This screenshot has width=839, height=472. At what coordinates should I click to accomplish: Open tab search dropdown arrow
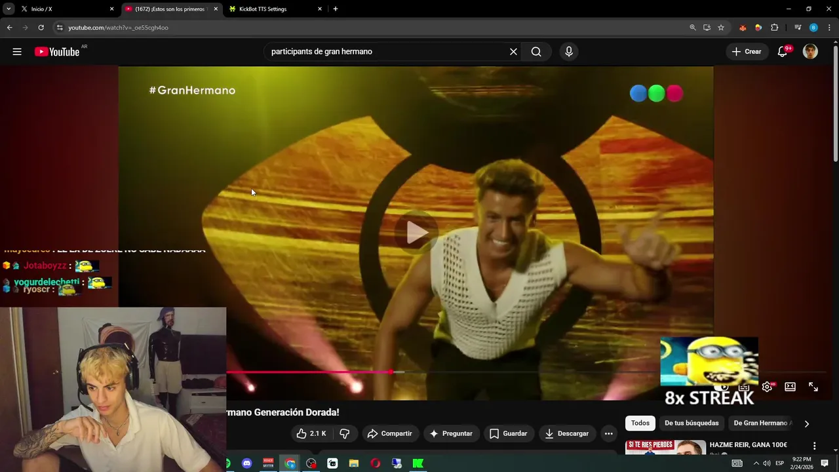(9, 9)
